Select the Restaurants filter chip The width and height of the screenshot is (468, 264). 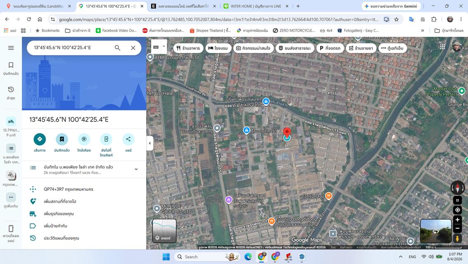click(188, 48)
